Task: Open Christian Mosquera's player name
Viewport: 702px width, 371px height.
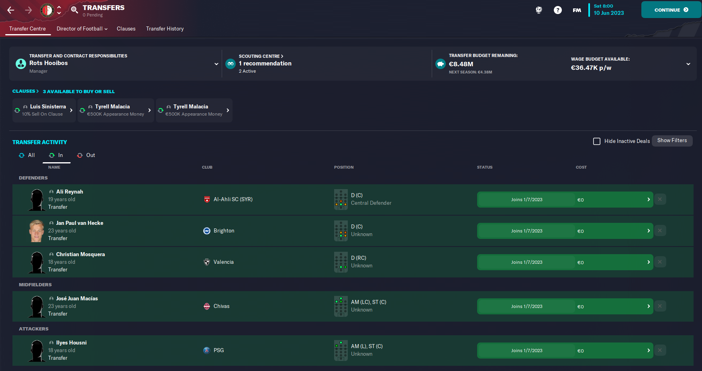Action: coord(80,254)
